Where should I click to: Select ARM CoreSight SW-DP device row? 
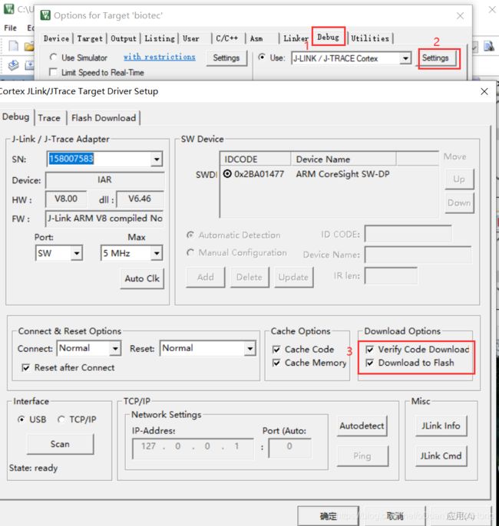342,174
